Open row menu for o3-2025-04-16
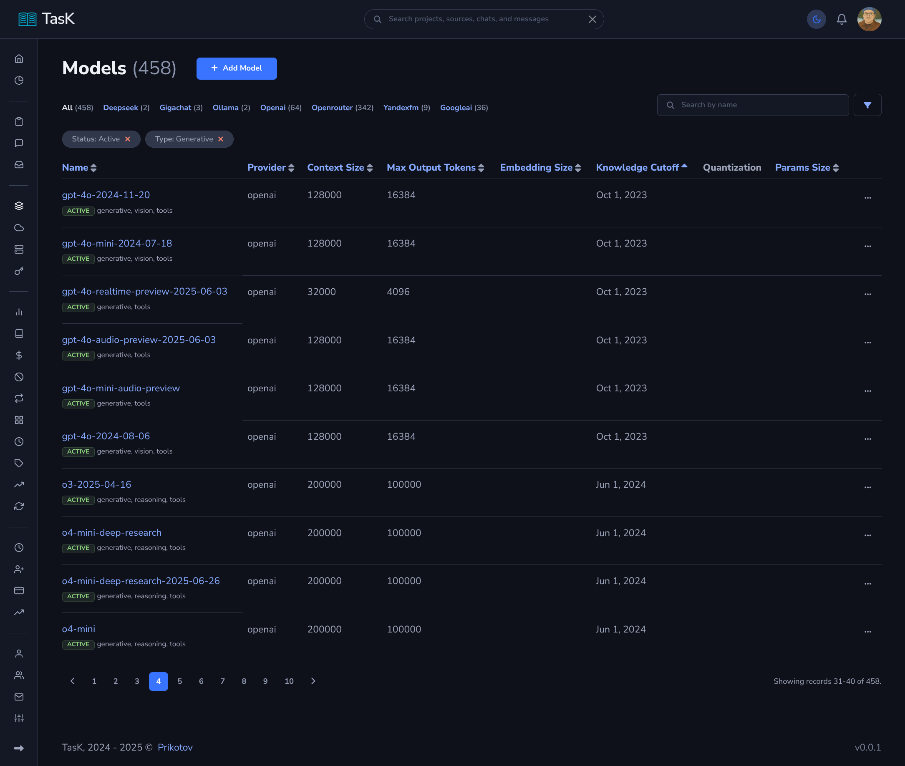This screenshot has width=905, height=766. coord(867,487)
